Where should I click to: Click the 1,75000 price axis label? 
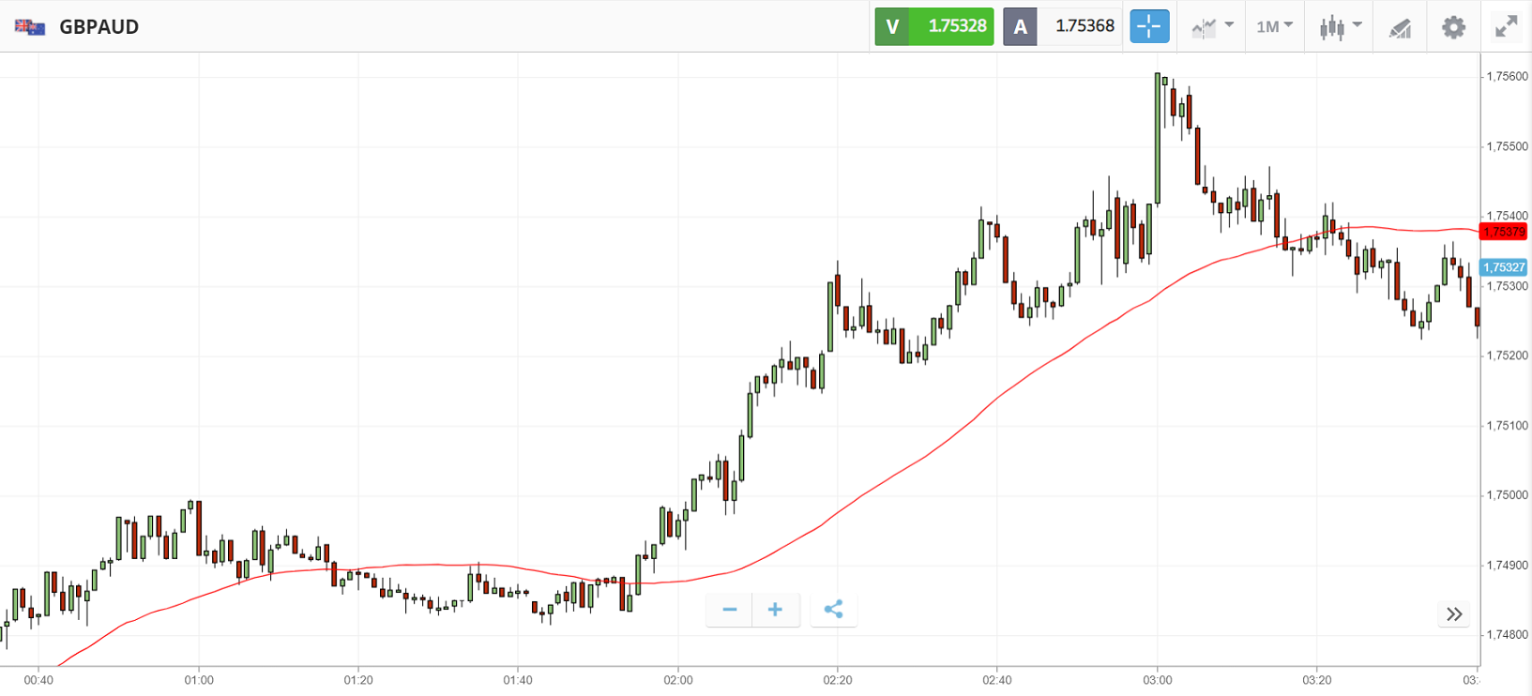click(x=1507, y=494)
